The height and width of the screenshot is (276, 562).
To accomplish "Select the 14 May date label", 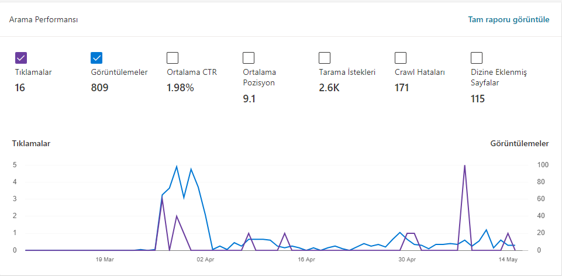I will click(x=509, y=260).
